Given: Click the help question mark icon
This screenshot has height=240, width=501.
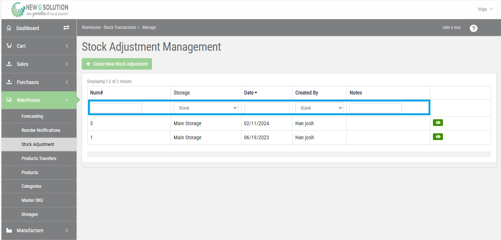Looking at the screenshot, I should coord(473,28).
